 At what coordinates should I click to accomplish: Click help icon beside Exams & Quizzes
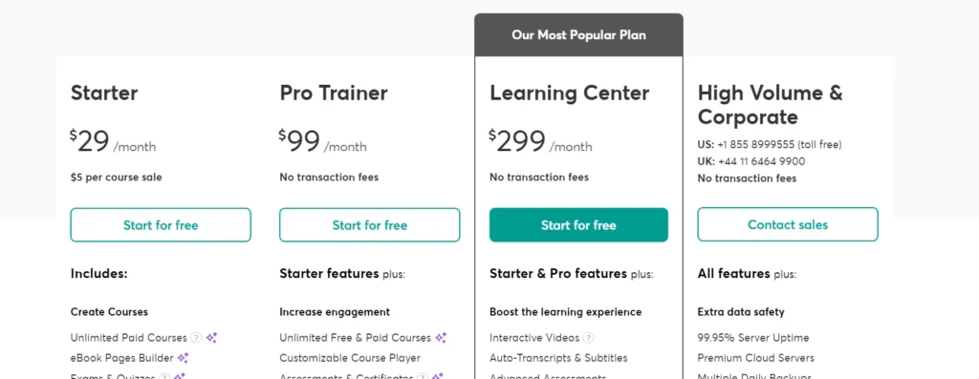164,376
